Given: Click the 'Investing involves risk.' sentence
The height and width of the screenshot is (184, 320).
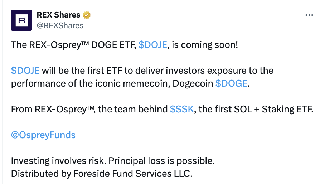Looking at the screenshot, I should point(58,161).
